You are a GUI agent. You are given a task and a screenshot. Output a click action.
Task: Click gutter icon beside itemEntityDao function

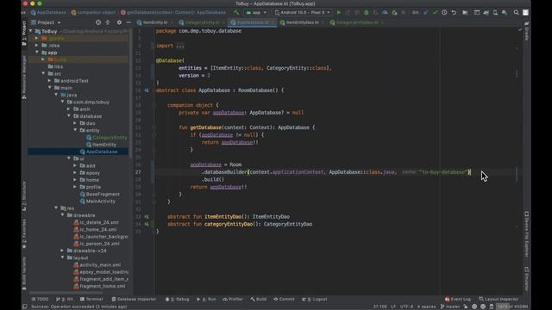point(147,216)
